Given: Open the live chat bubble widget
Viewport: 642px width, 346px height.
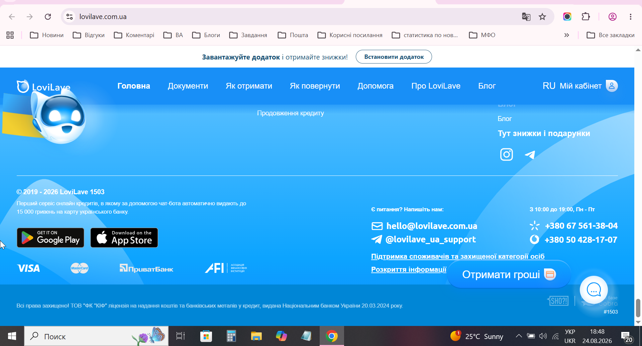Looking at the screenshot, I should coord(594,290).
